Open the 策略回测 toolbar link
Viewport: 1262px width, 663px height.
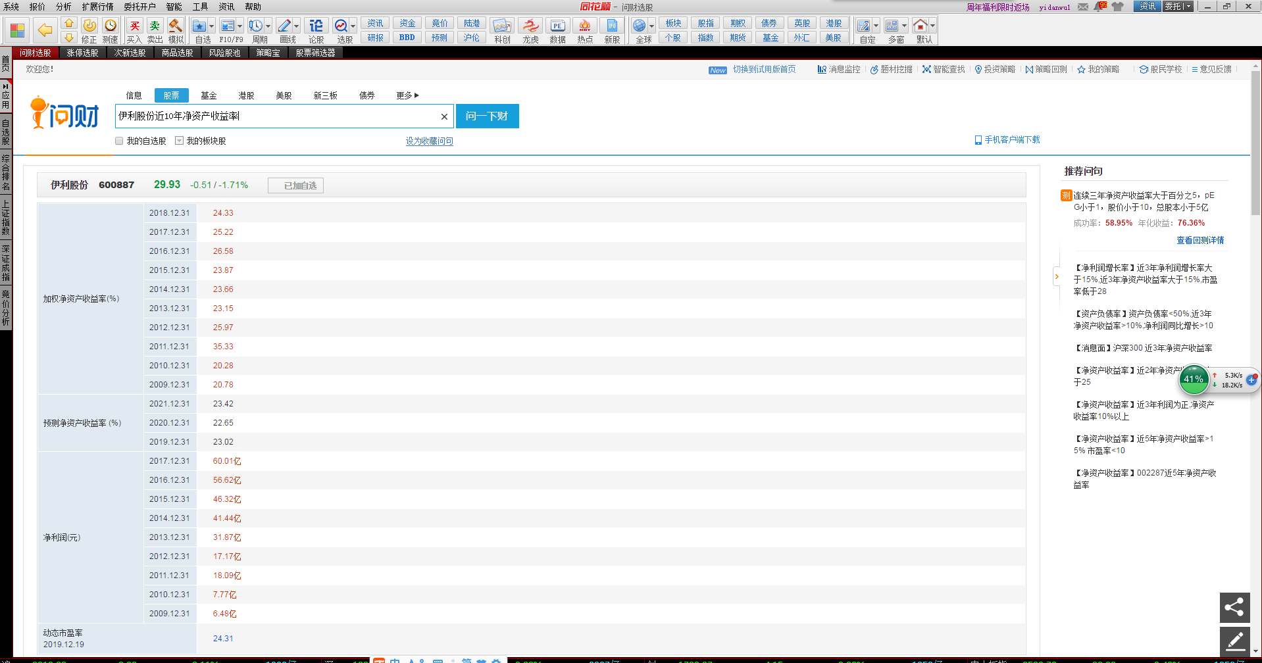(1046, 69)
